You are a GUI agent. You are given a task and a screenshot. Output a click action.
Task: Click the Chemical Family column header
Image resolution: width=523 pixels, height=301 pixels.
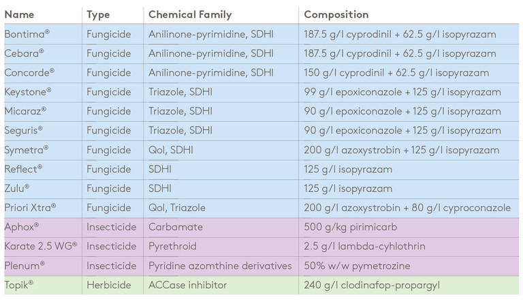pos(190,15)
